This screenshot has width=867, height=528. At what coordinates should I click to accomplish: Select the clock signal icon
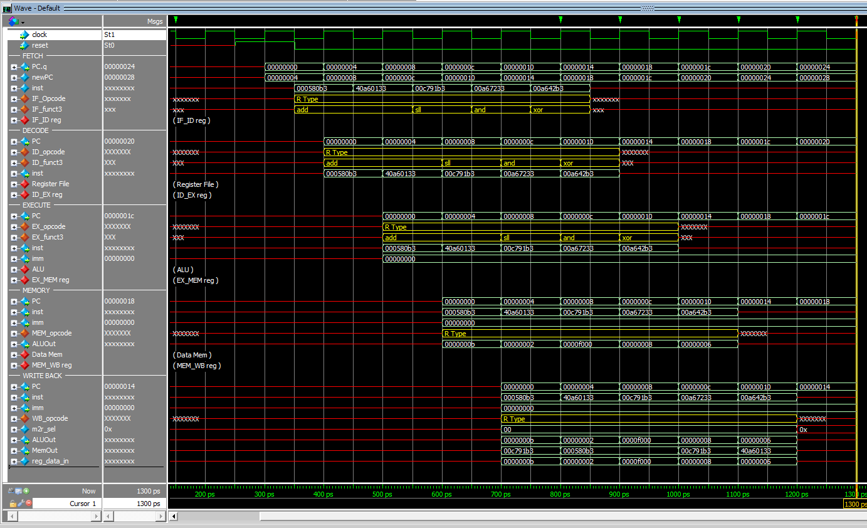point(24,34)
